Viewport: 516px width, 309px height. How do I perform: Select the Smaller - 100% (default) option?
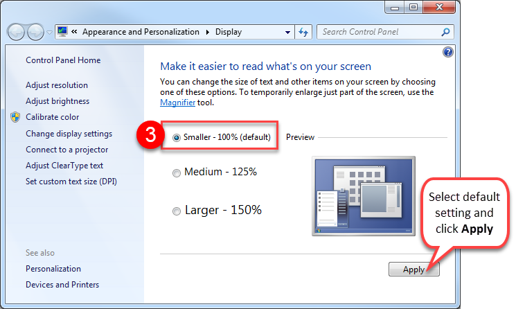pos(177,138)
